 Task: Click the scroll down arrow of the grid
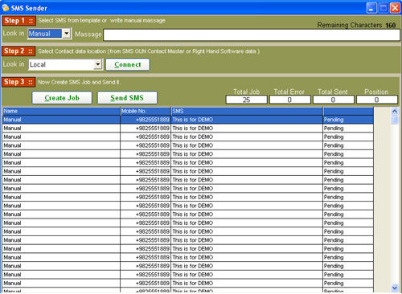(x=395, y=288)
